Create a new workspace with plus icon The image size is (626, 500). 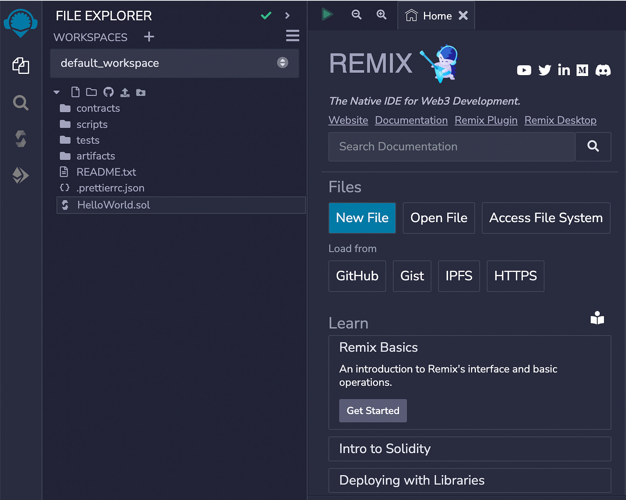tap(149, 37)
